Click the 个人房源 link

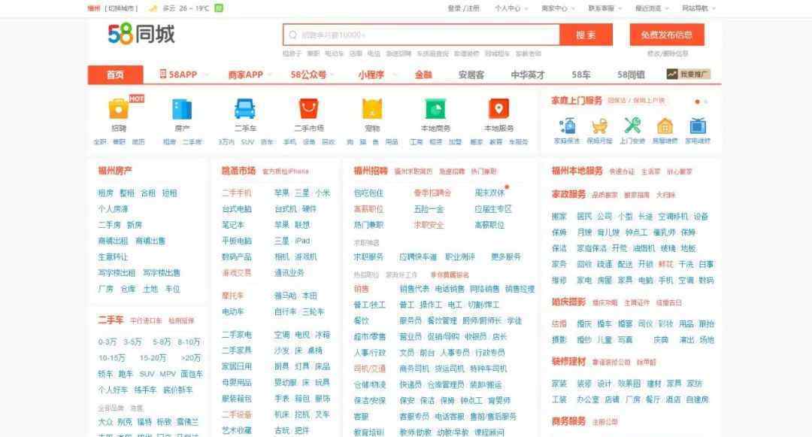click(113, 208)
